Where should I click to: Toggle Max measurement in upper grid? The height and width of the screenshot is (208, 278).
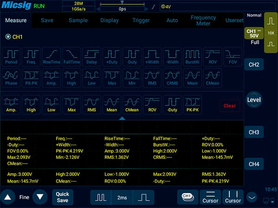(x=112, y=78)
